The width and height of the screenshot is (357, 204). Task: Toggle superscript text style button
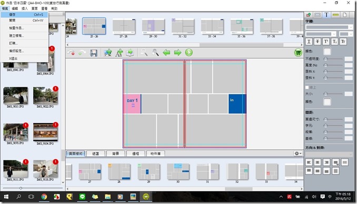(326, 42)
